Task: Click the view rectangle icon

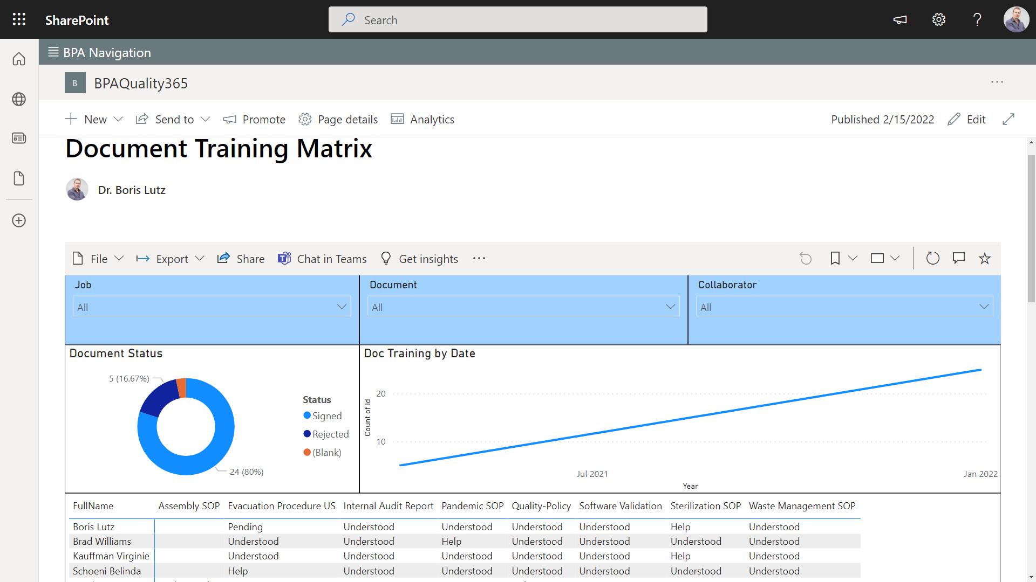Action: tap(877, 259)
